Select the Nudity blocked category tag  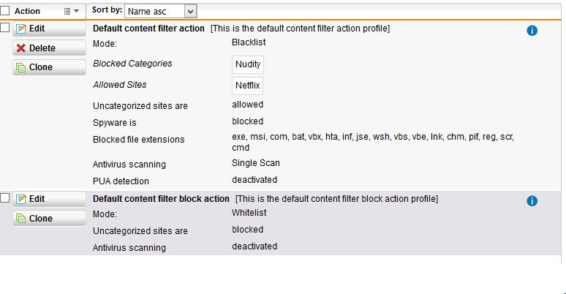click(x=248, y=64)
